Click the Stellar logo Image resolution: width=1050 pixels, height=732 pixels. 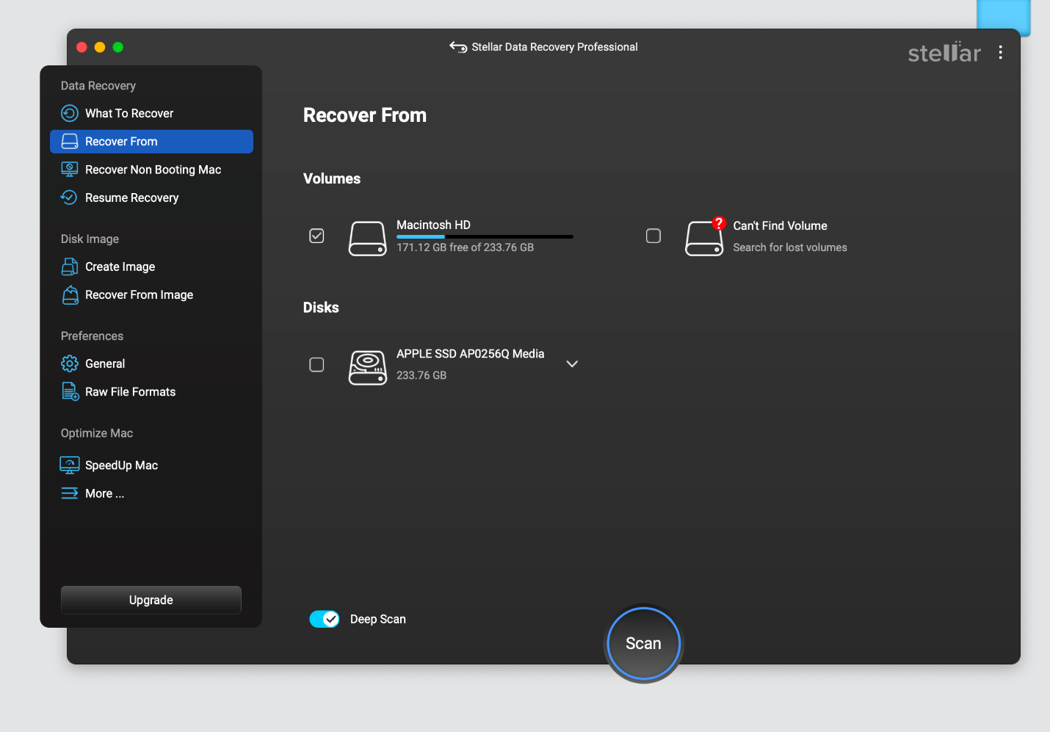[944, 52]
